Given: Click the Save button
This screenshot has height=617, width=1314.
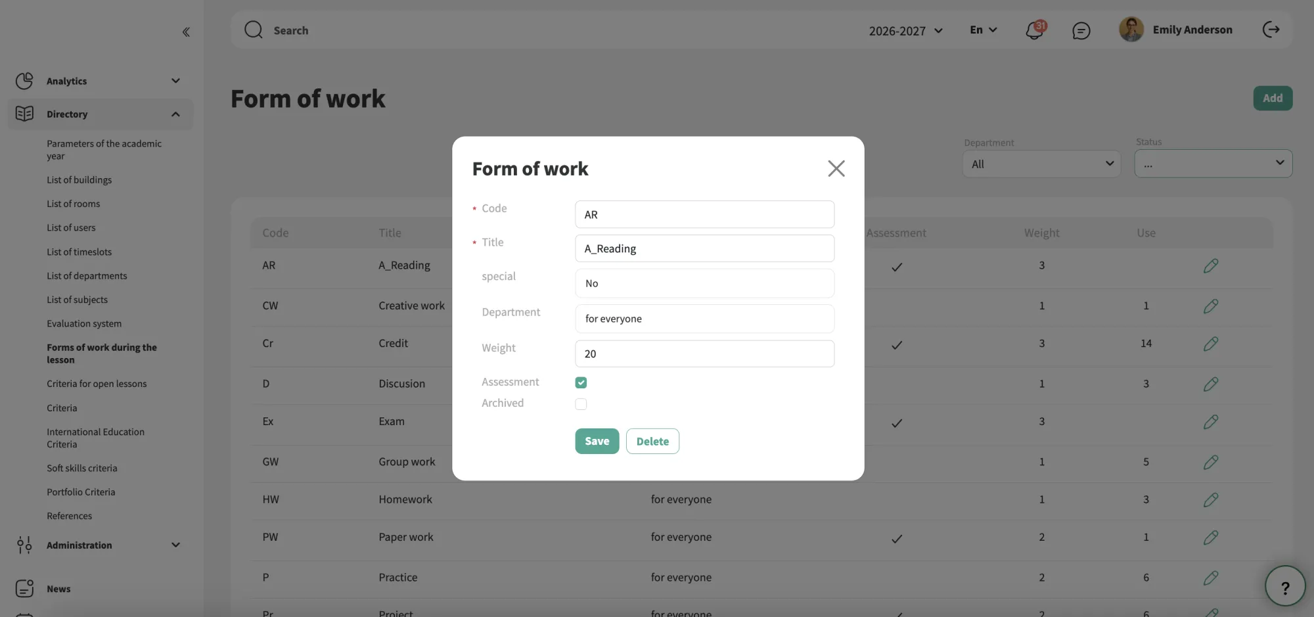Looking at the screenshot, I should point(597,441).
